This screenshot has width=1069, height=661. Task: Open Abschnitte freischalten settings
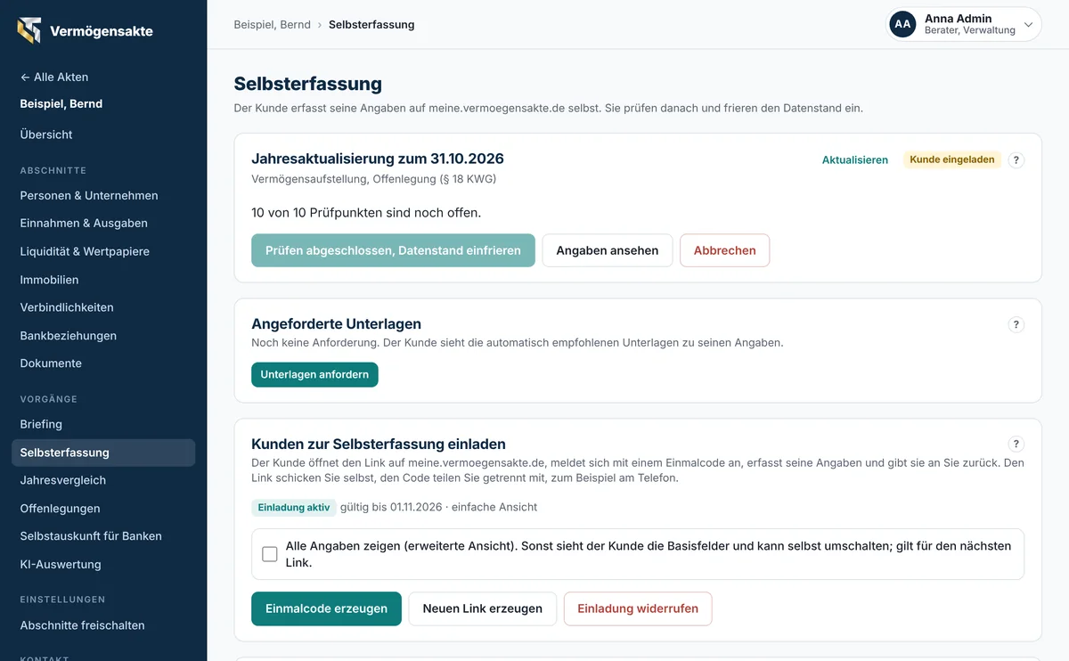(x=82, y=625)
